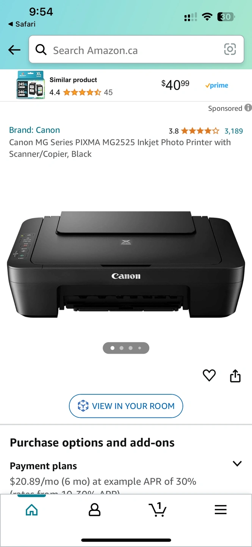Tap Search Amazon.ca field
This screenshot has width=252, height=547.
click(136, 49)
